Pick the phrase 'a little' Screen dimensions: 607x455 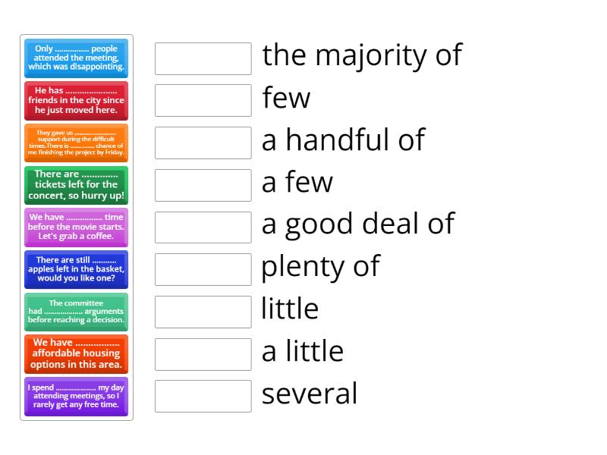tap(302, 352)
